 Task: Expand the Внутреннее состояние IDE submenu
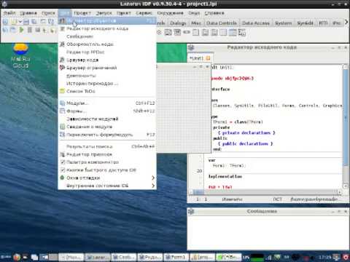(107, 186)
